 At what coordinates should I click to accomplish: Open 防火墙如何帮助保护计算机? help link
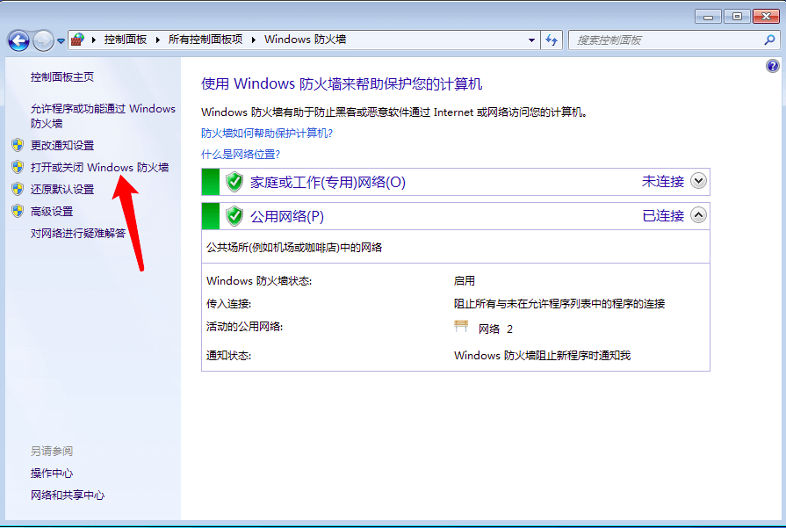pyautogui.click(x=267, y=133)
